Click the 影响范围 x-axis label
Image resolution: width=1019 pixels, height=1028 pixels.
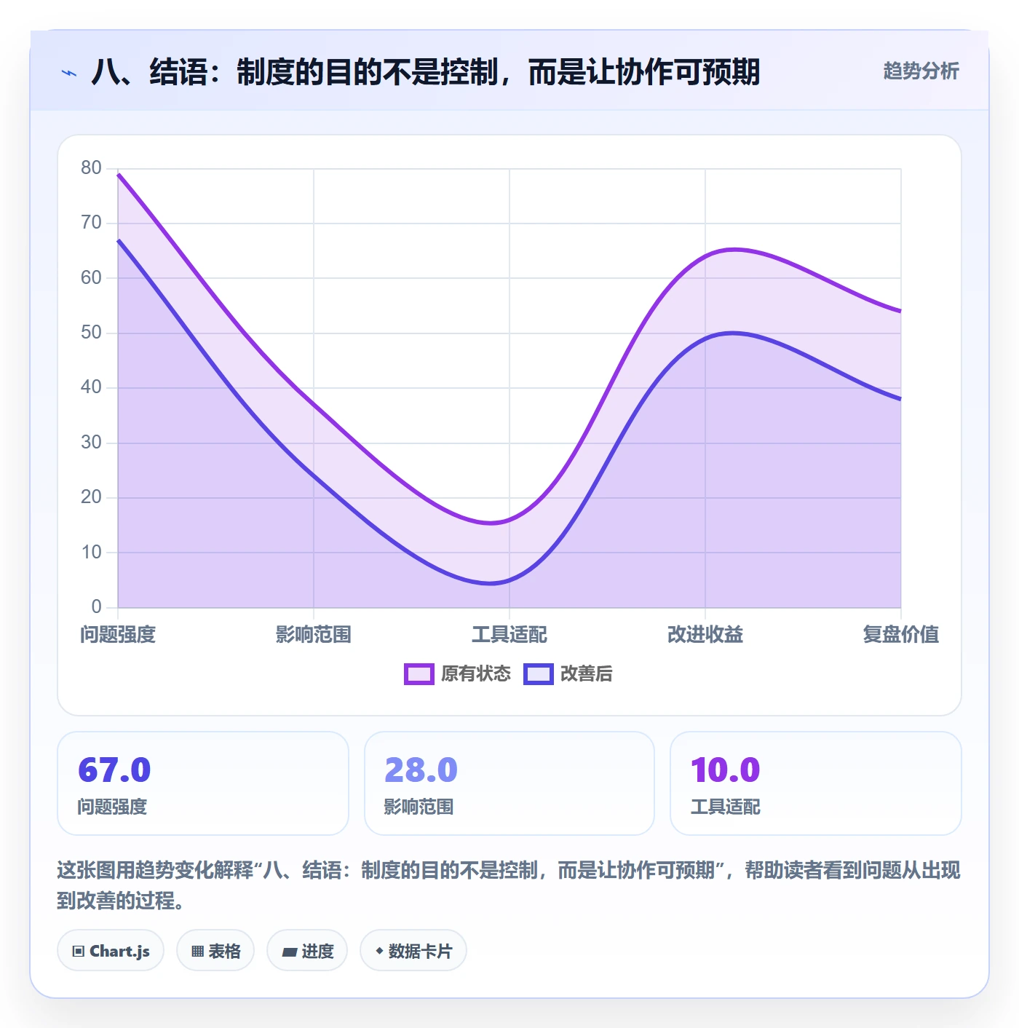point(314,635)
